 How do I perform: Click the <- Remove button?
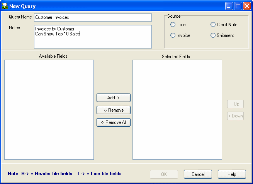113,110
